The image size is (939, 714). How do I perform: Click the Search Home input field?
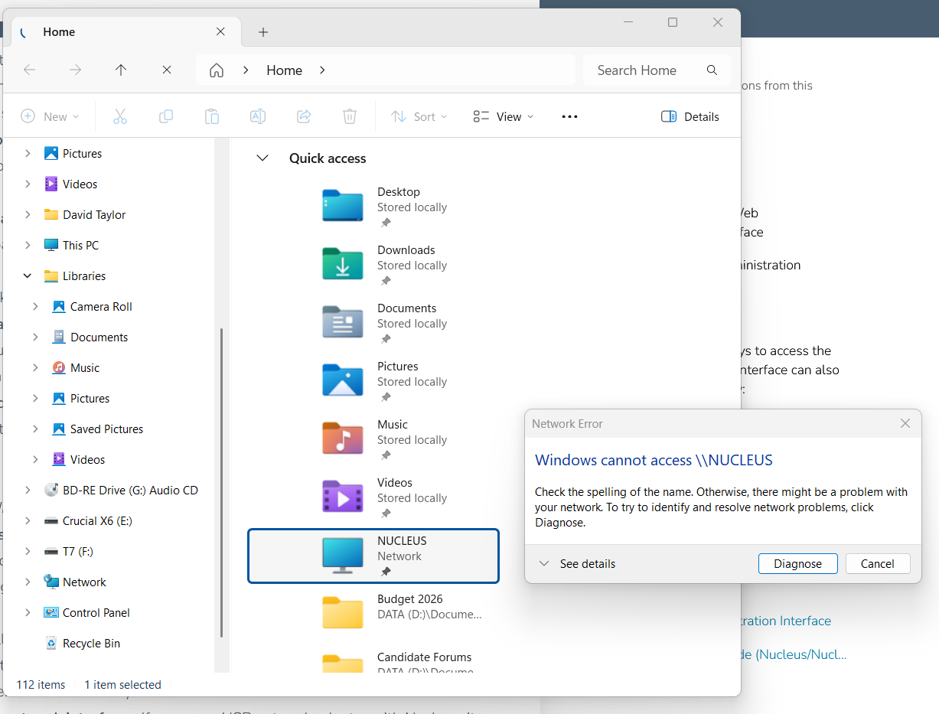pyautogui.click(x=647, y=70)
